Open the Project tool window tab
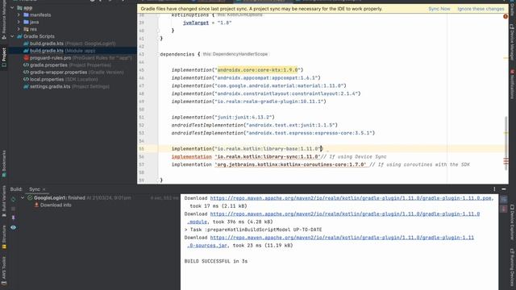Viewport: 516px width, 290px height. pos(4,57)
